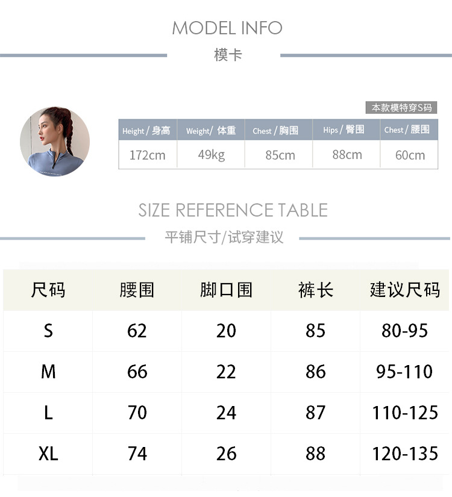Click the Weight / 体重 header cell
The image size is (452, 497).
click(x=211, y=130)
